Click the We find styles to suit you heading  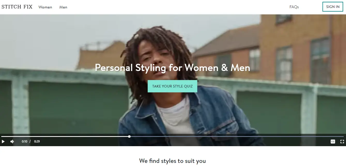(172, 161)
